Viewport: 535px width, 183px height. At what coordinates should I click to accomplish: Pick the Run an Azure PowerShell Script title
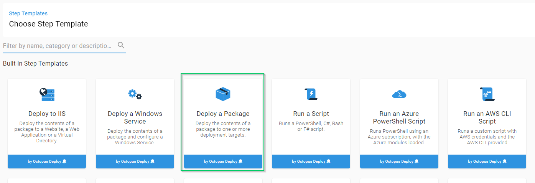click(399, 117)
